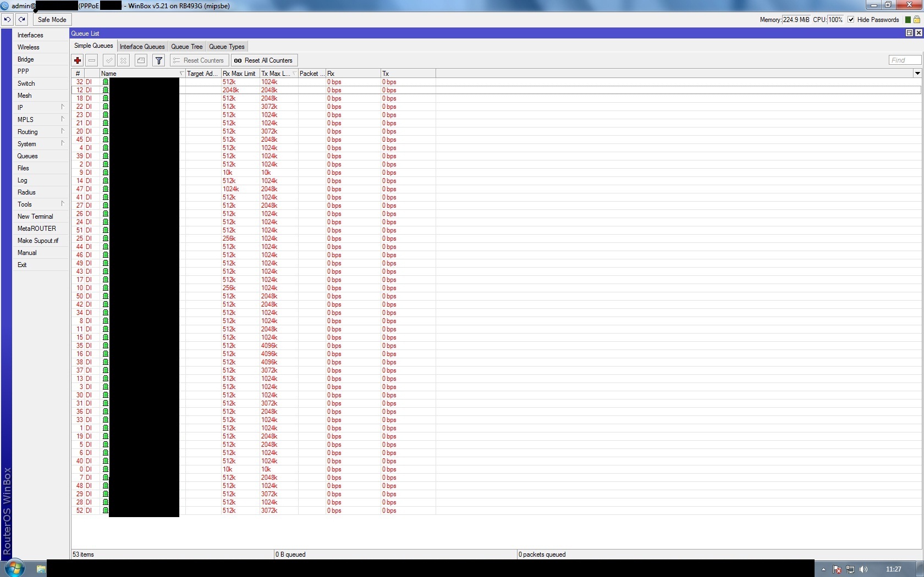Select the queue icon in row 45

(x=106, y=140)
